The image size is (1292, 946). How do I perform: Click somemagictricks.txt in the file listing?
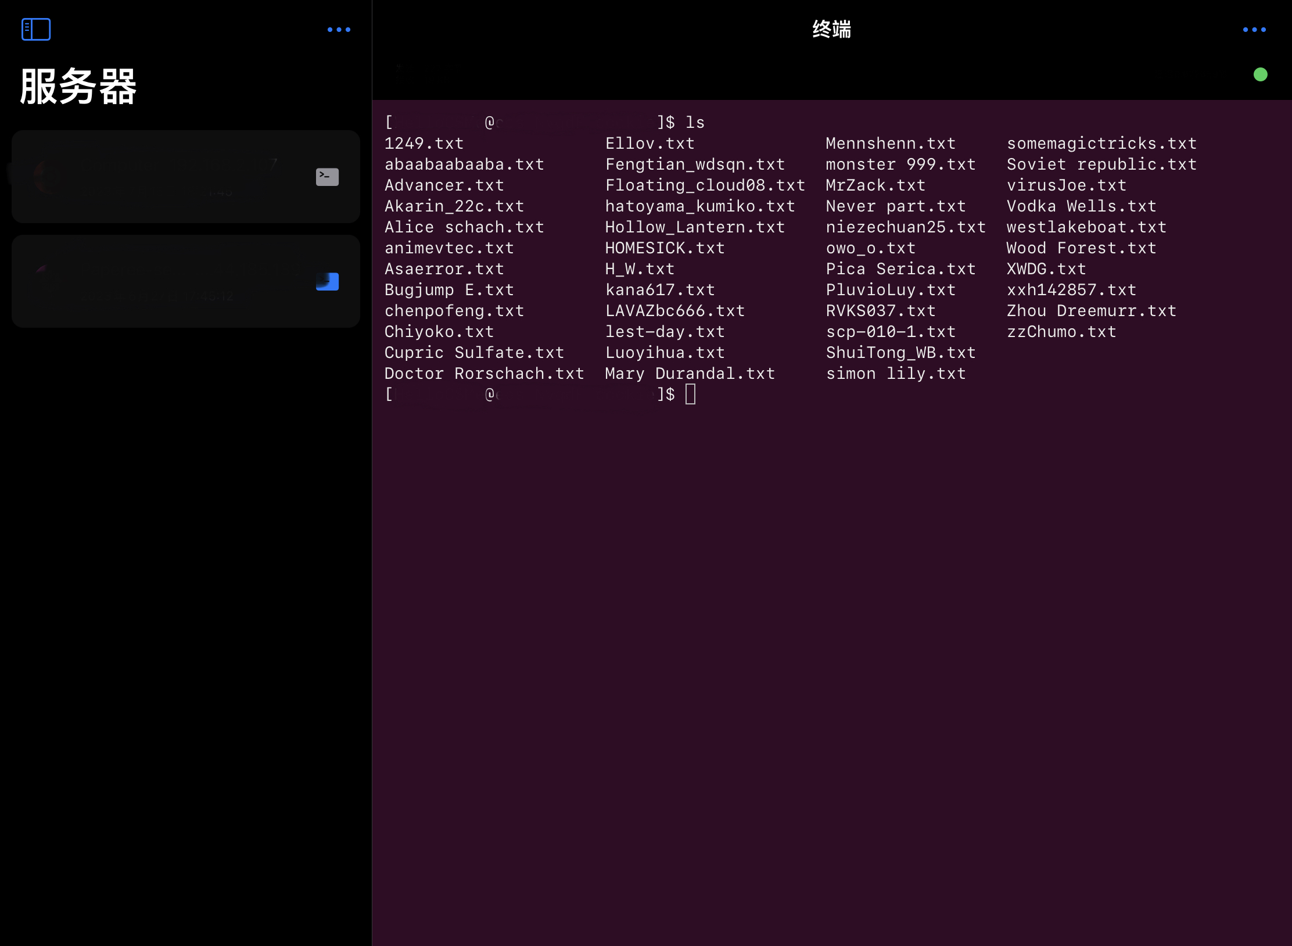click(x=1101, y=144)
